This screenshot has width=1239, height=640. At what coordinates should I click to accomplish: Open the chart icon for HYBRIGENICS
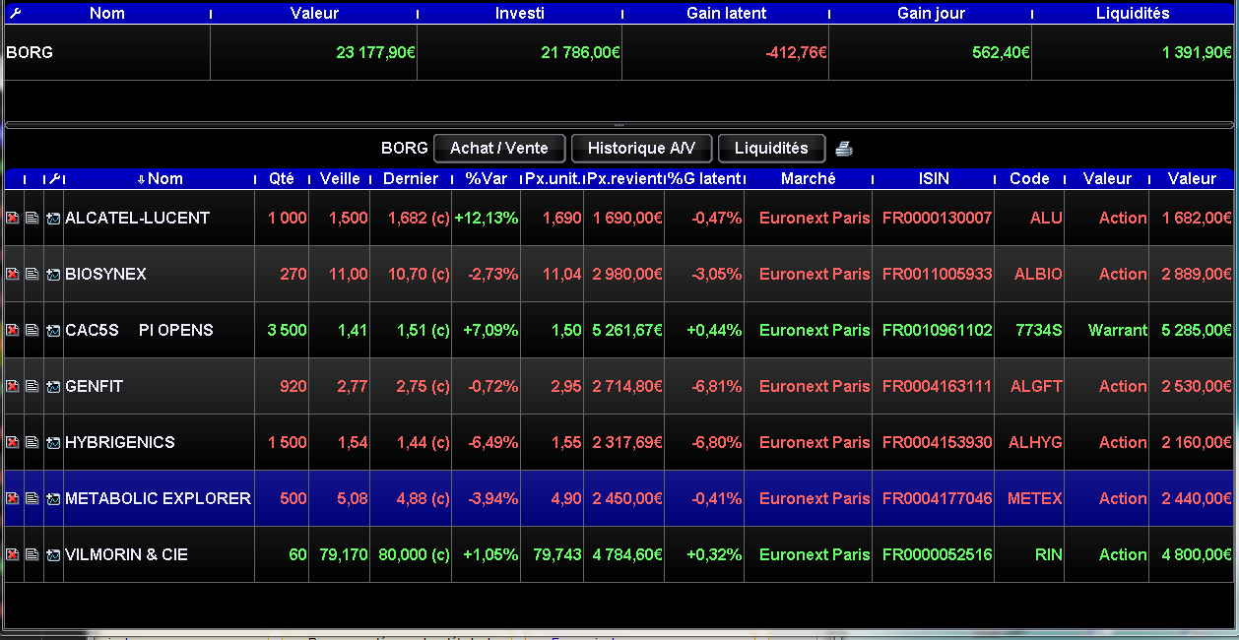53,442
